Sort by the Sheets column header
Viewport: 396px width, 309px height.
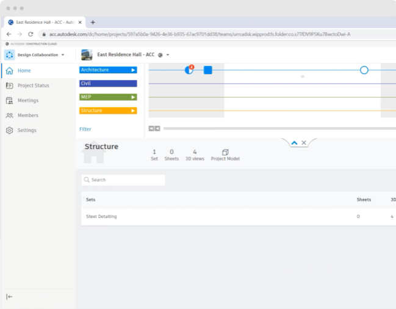point(364,200)
